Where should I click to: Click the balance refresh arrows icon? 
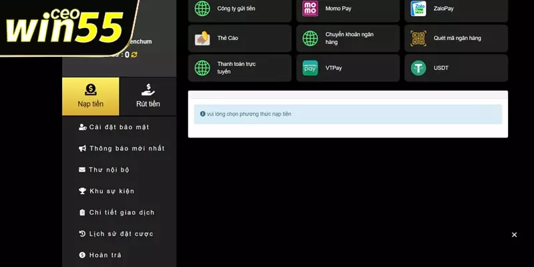[134, 55]
